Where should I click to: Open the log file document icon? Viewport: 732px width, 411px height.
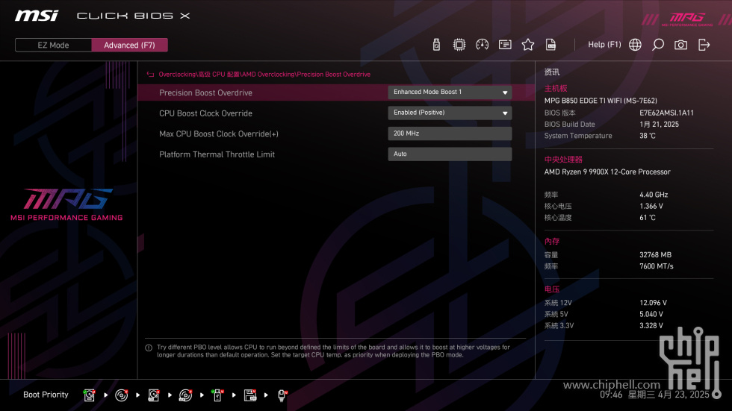551,45
